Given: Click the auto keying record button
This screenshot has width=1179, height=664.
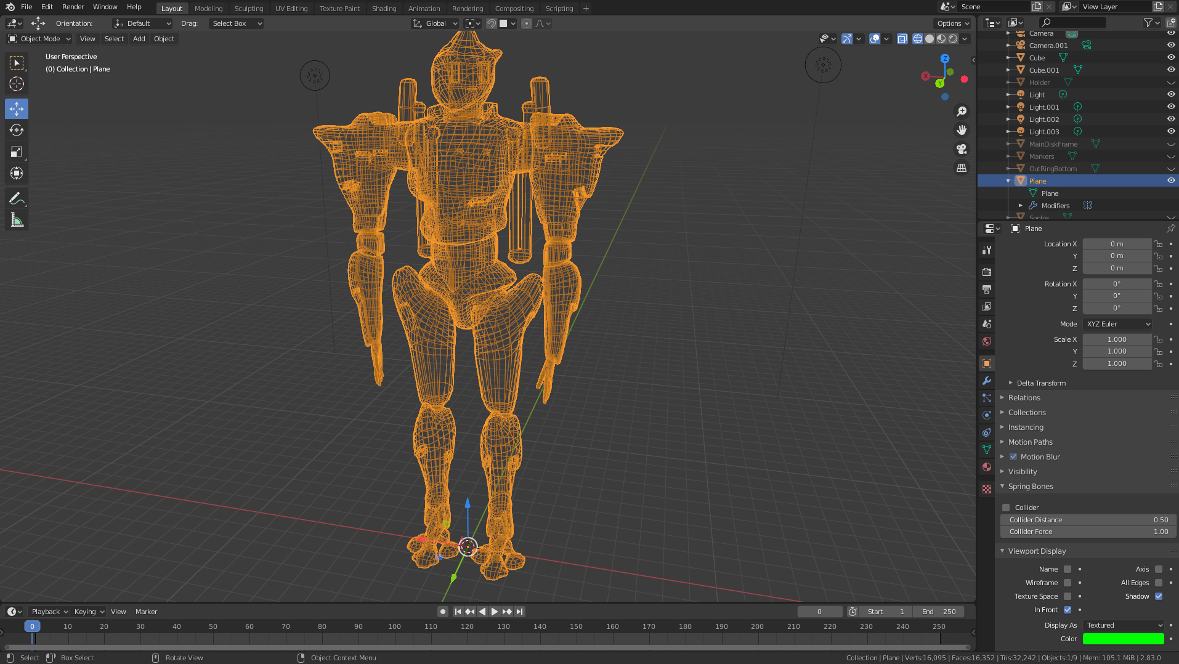Looking at the screenshot, I should coord(442,612).
